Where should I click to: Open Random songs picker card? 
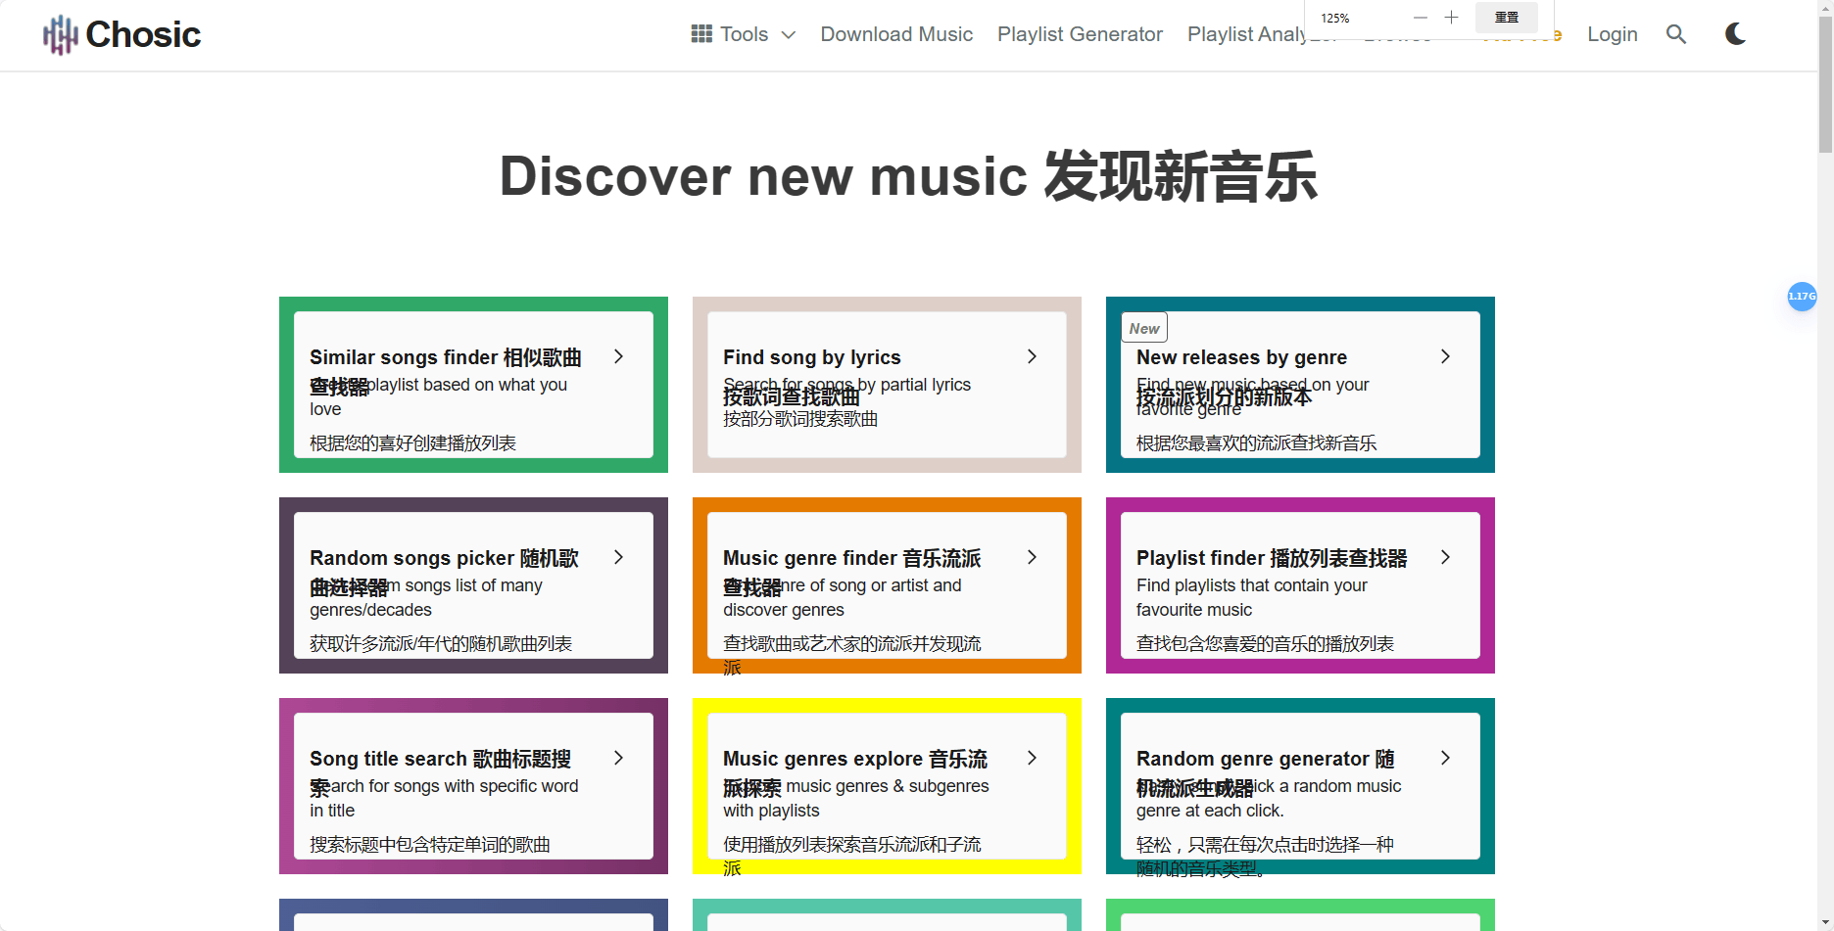tap(473, 584)
